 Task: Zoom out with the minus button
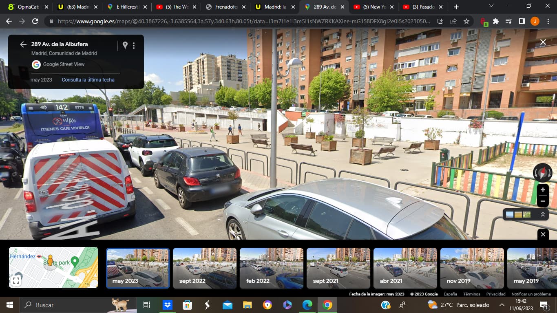[x=543, y=201]
